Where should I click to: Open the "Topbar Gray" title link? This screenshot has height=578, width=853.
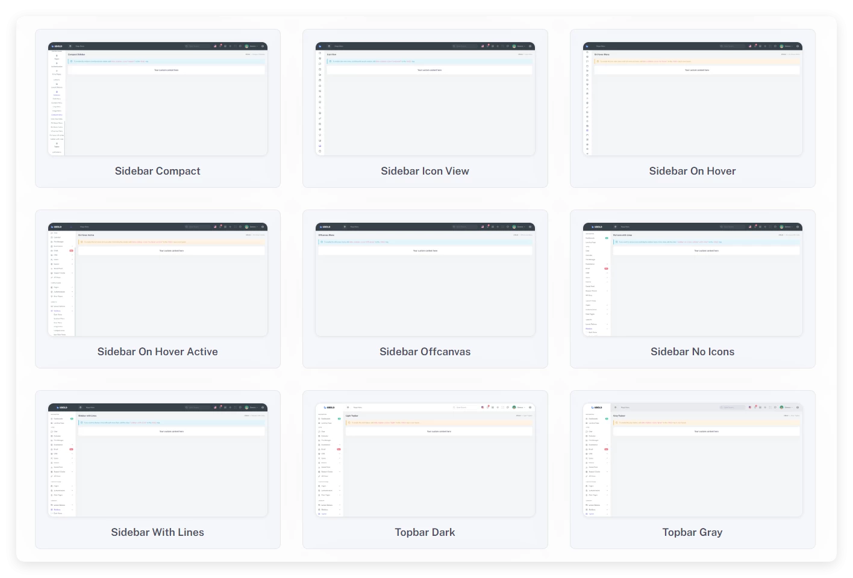tap(692, 532)
